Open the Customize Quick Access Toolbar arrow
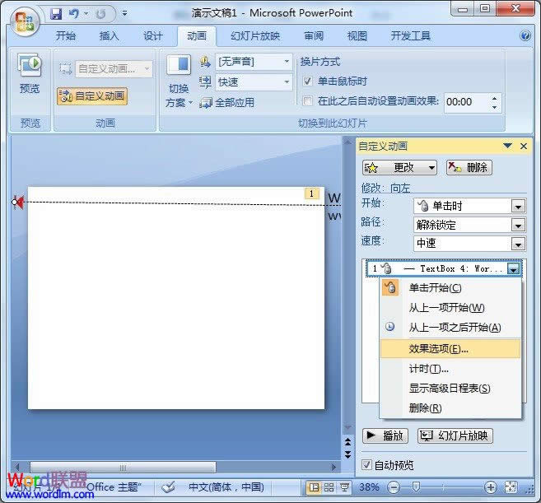This screenshot has height=503, width=541. [124, 14]
